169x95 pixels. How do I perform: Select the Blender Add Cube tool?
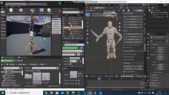(88, 47)
